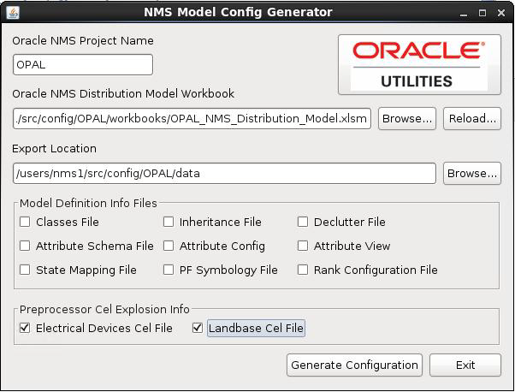Screen dimensions: 515x392
Task: Click the Oracle Utilities logo
Action: click(419, 65)
